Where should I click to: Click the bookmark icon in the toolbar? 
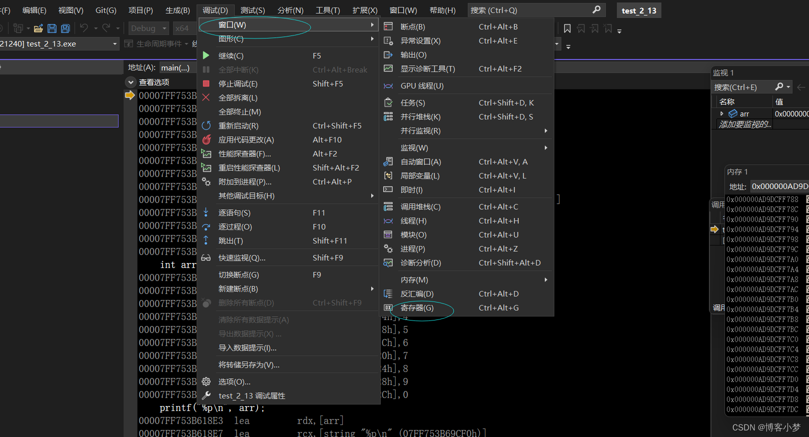pyautogui.click(x=567, y=28)
